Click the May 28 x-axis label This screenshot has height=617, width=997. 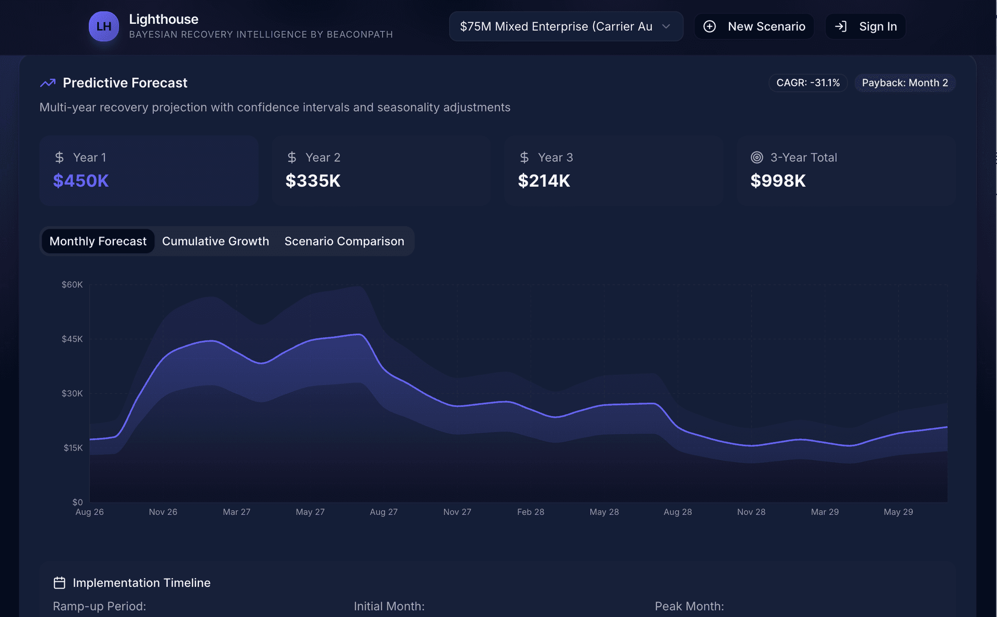(604, 512)
